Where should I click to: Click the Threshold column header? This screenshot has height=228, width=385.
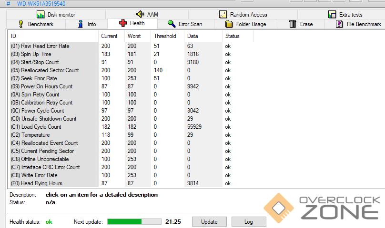[x=167, y=36]
